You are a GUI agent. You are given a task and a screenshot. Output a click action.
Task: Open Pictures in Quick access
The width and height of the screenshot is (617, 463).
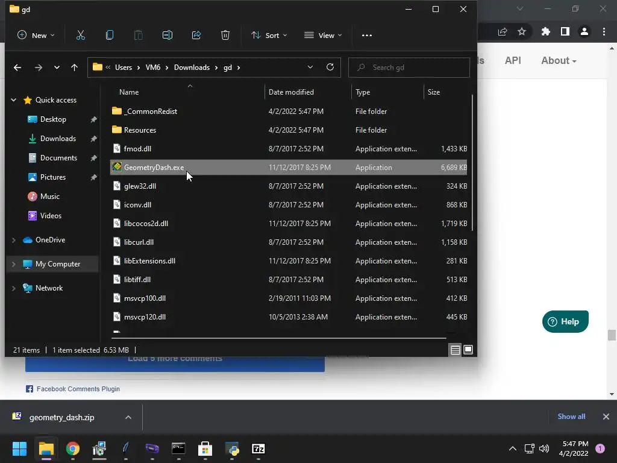click(x=53, y=177)
